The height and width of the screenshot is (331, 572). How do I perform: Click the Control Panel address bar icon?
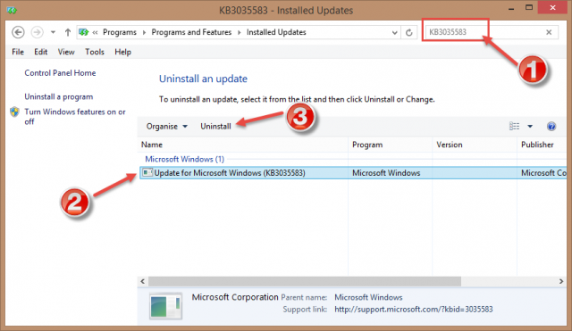click(83, 32)
